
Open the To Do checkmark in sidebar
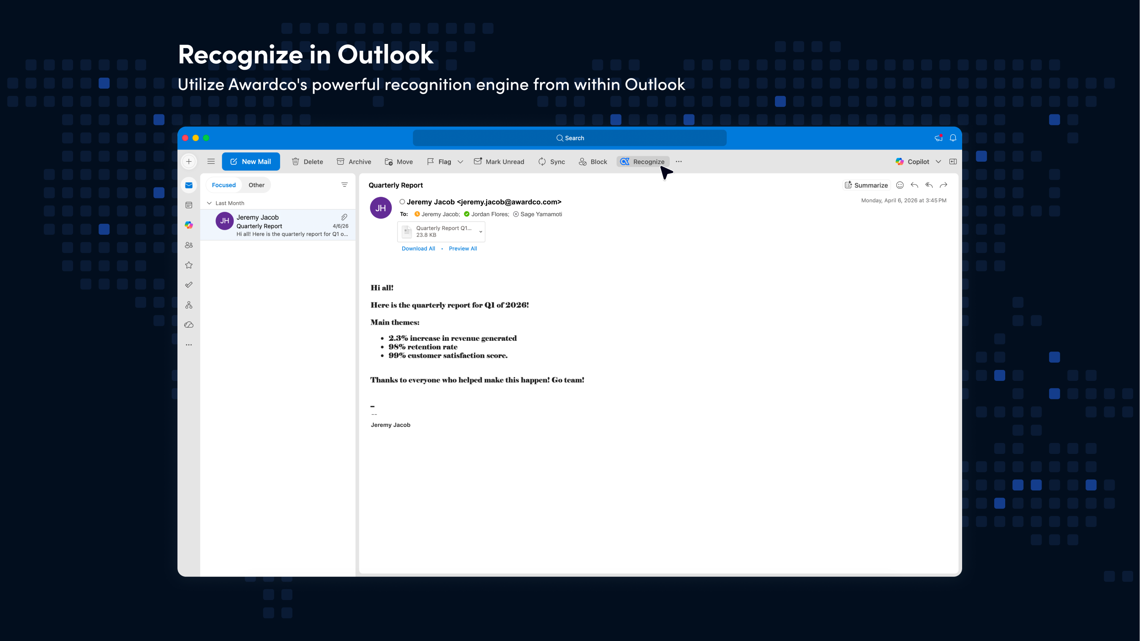click(189, 285)
